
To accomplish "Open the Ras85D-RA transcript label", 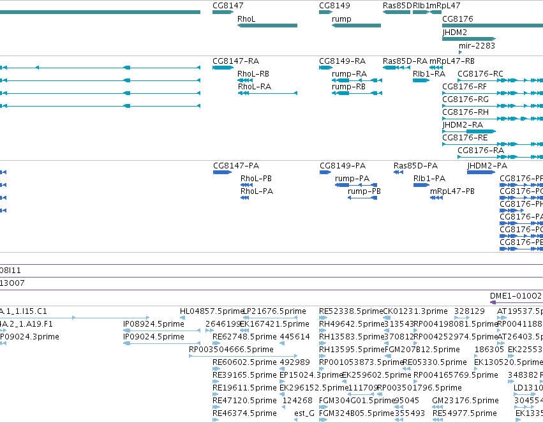I will (x=405, y=61).
